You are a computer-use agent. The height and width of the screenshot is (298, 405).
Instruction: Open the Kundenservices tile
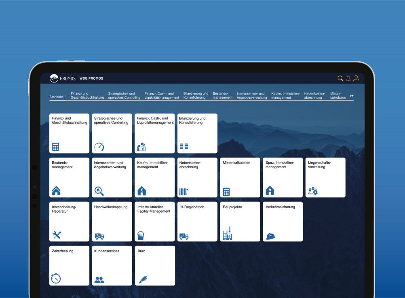[x=112, y=266]
